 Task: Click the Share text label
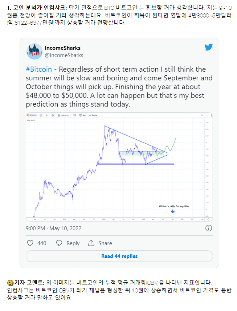click(x=105, y=243)
